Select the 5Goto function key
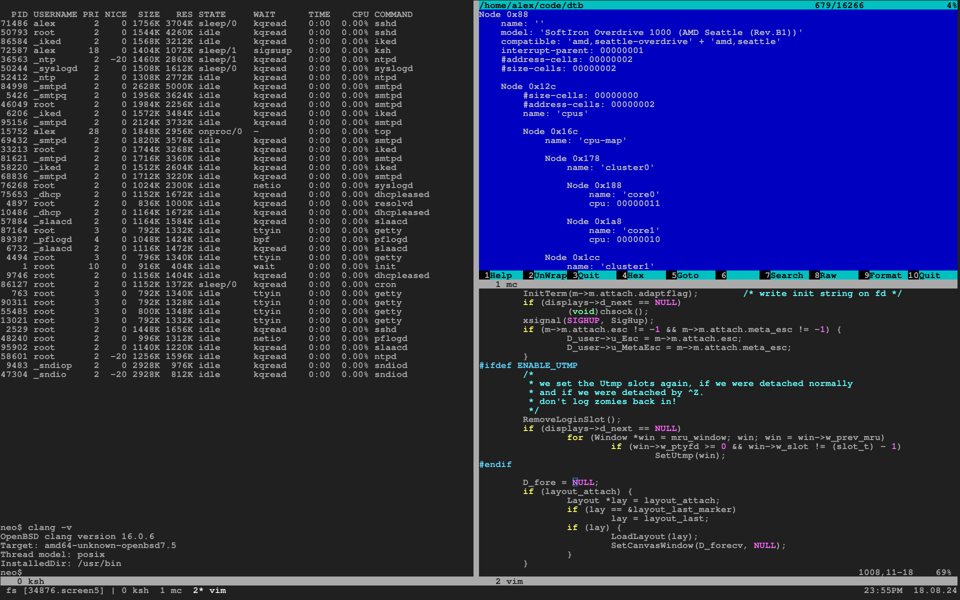The image size is (960, 600). click(687, 275)
